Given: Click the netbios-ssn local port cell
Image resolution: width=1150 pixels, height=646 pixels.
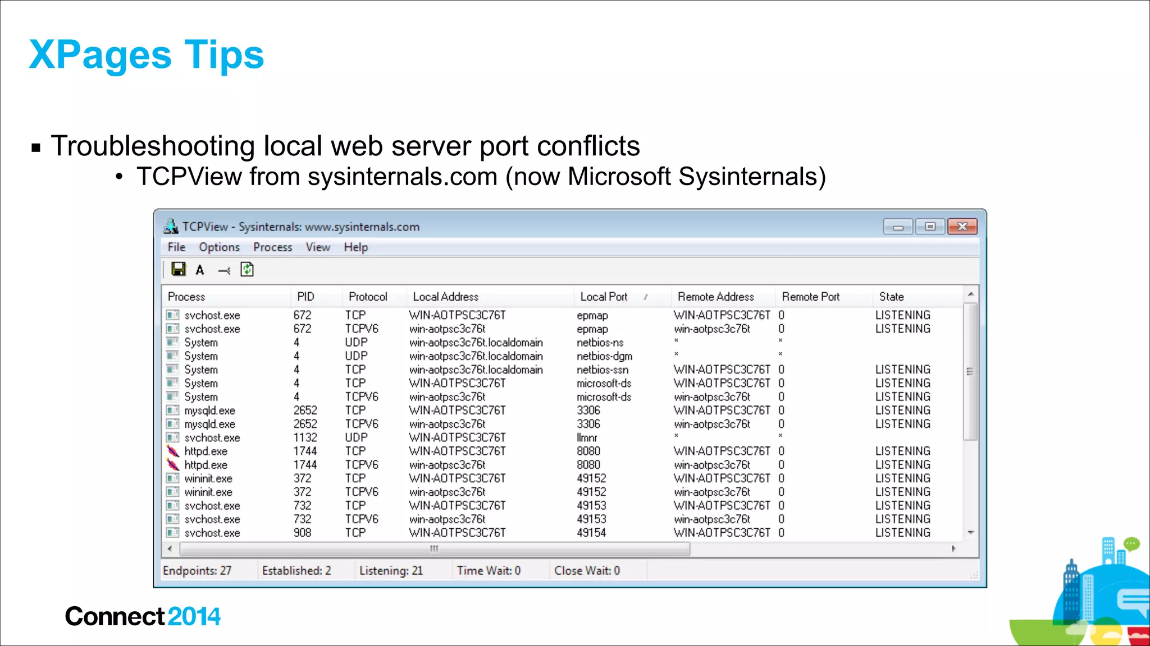Looking at the screenshot, I should point(603,370).
